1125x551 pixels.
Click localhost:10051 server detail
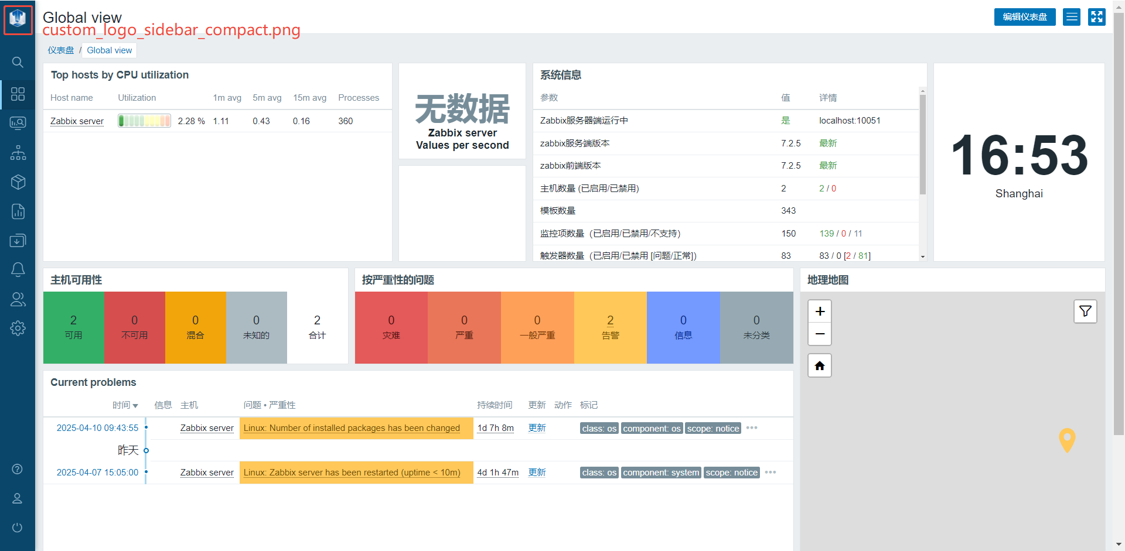point(850,121)
